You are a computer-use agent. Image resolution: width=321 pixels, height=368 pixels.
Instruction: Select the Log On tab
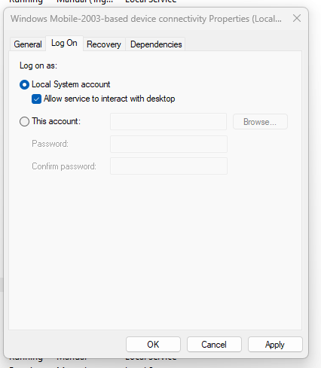pyautogui.click(x=64, y=44)
